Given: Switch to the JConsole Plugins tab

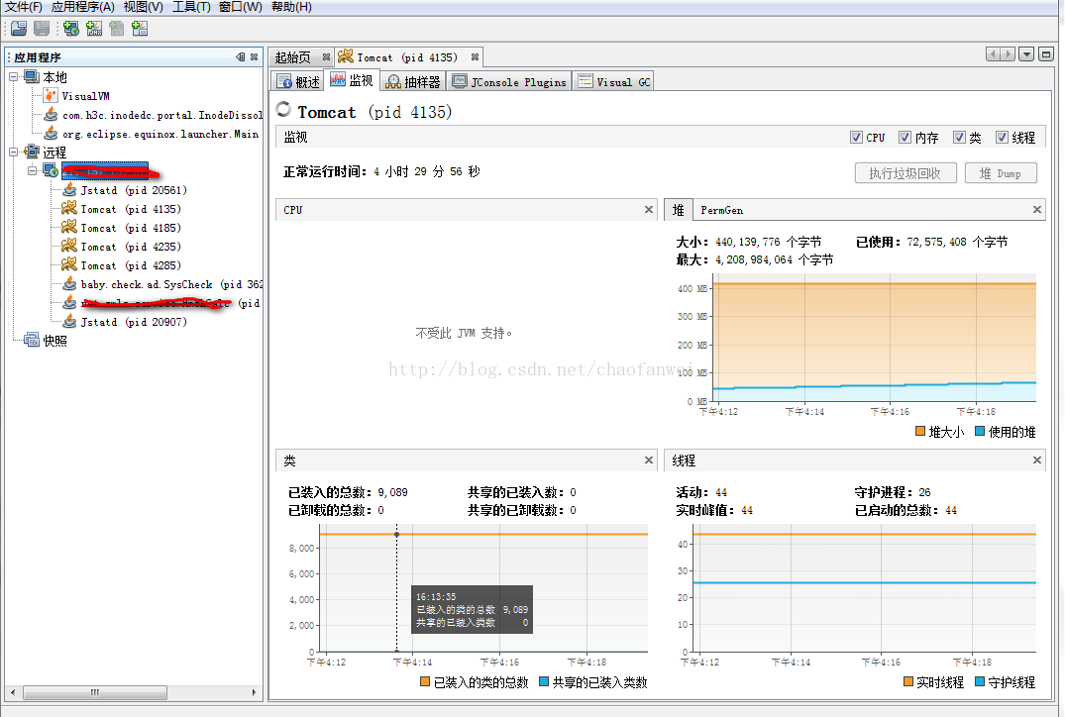Looking at the screenshot, I should click(x=509, y=81).
